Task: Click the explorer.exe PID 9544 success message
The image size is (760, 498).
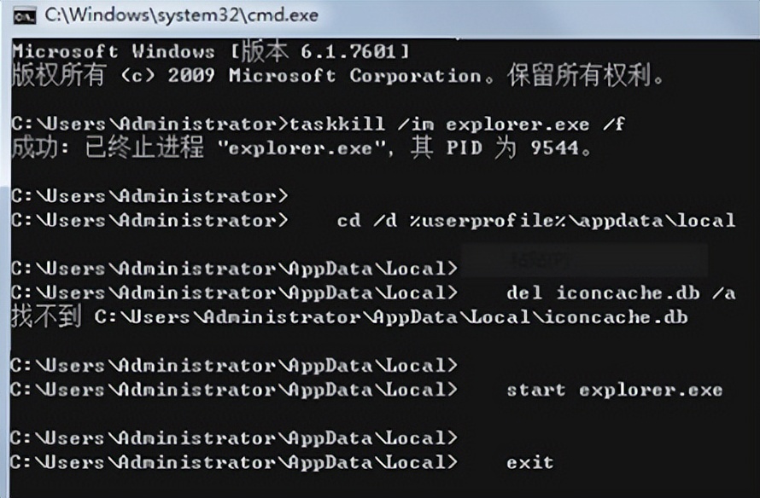Action: point(301,148)
